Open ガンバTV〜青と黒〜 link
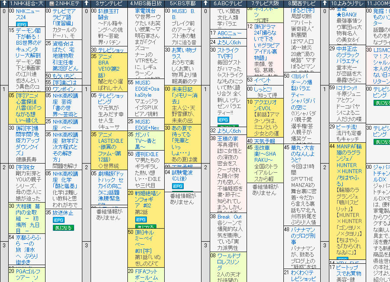 point(146,141)
